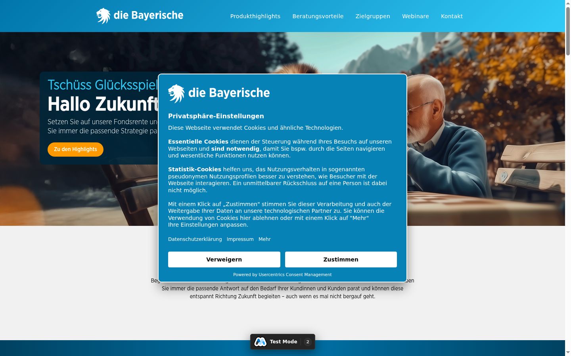
Task: Select Zielgruppen in the navigation
Action: coord(373,16)
